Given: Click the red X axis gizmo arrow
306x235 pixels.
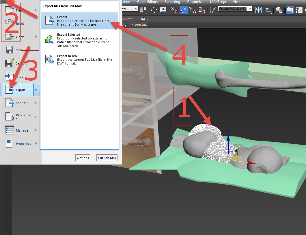Looking at the screenshot, I should tap(251, 163).
